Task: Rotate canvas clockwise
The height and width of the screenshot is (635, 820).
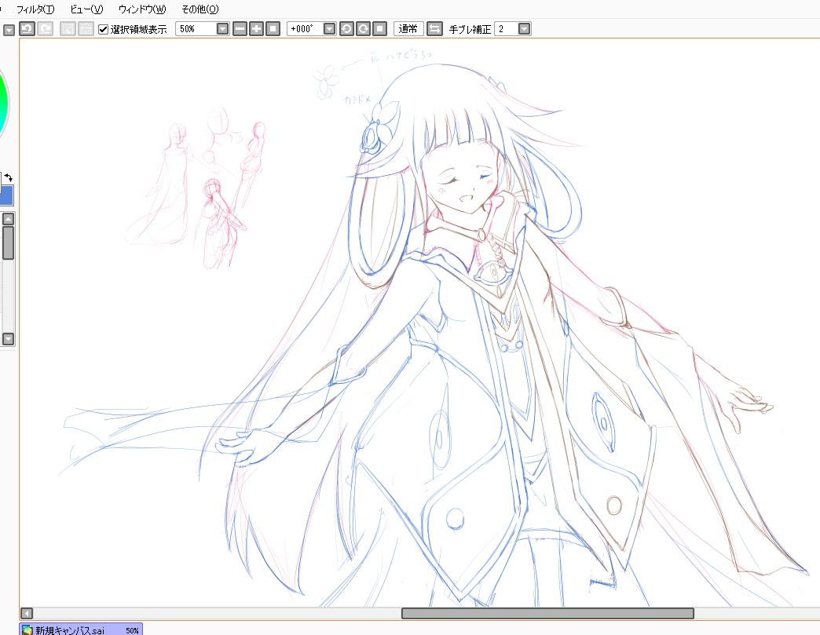Action: click(x=363, y=29)
